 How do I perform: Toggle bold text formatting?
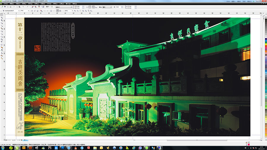pos(32,11)
